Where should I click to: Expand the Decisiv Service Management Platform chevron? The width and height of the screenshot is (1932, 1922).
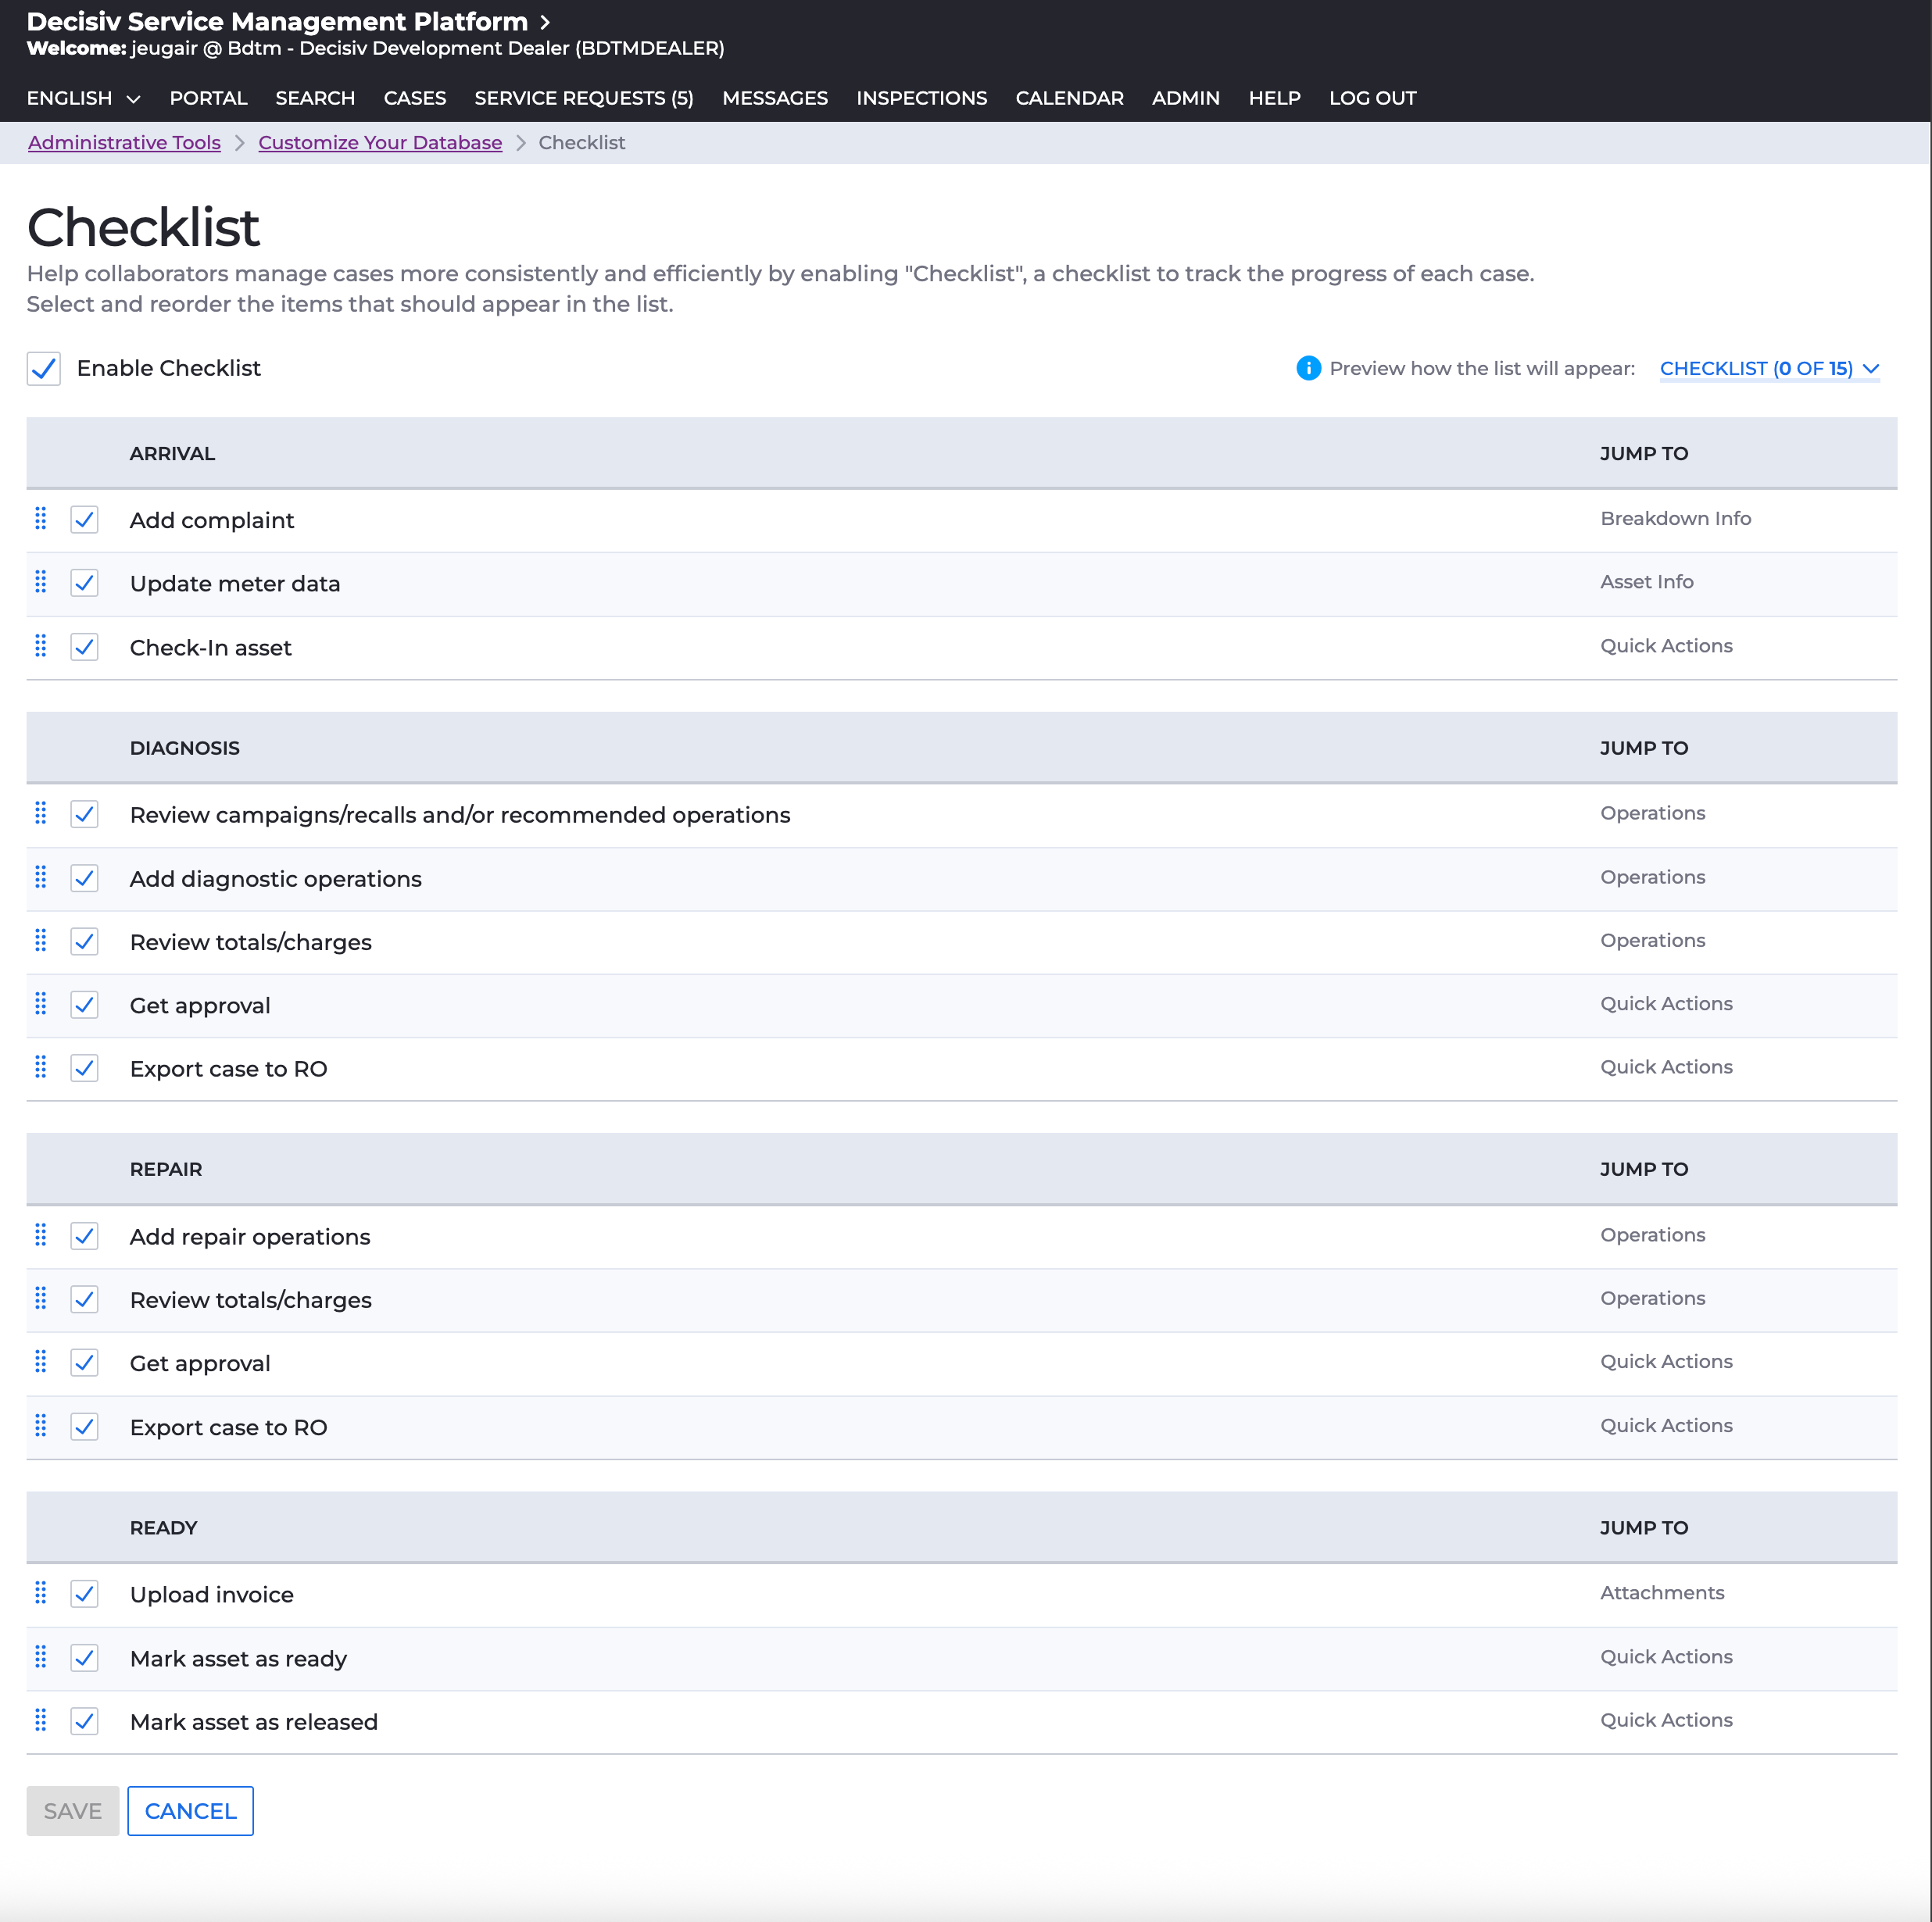tap(545, 22)
